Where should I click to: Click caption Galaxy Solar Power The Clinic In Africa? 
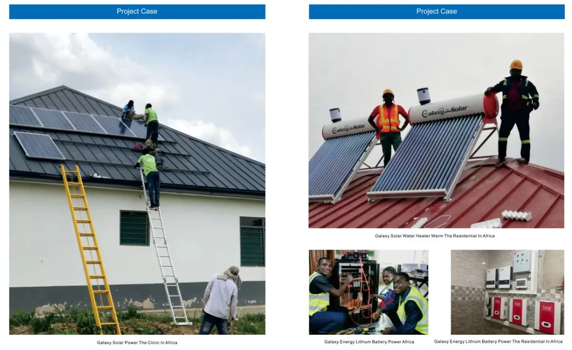click(x=137, y=342)
